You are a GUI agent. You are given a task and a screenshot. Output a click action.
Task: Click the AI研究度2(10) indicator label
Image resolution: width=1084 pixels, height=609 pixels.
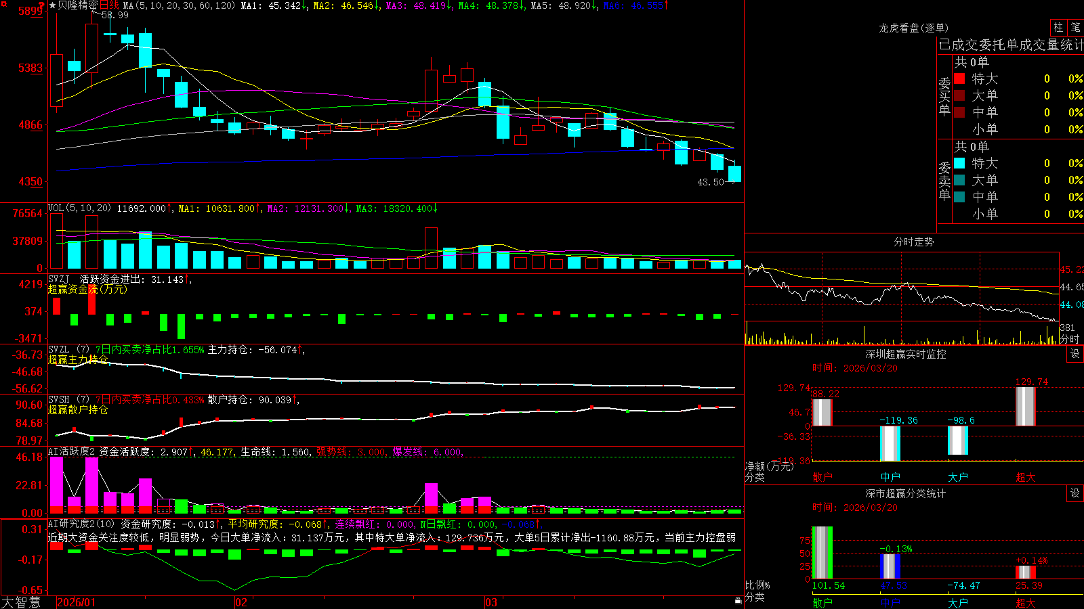click(81, 524)
